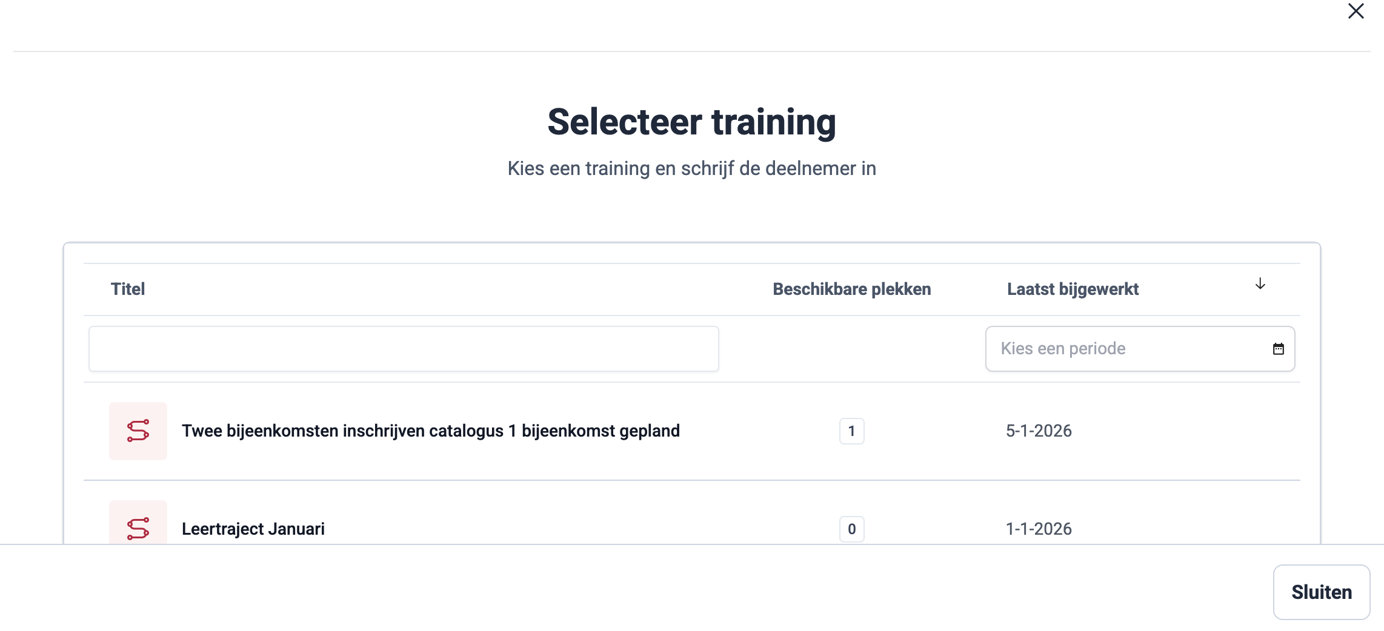Click the learning path icon for Twee bijeenkomsten
The height and width of the screenshot is (631, 1384).
138,431
